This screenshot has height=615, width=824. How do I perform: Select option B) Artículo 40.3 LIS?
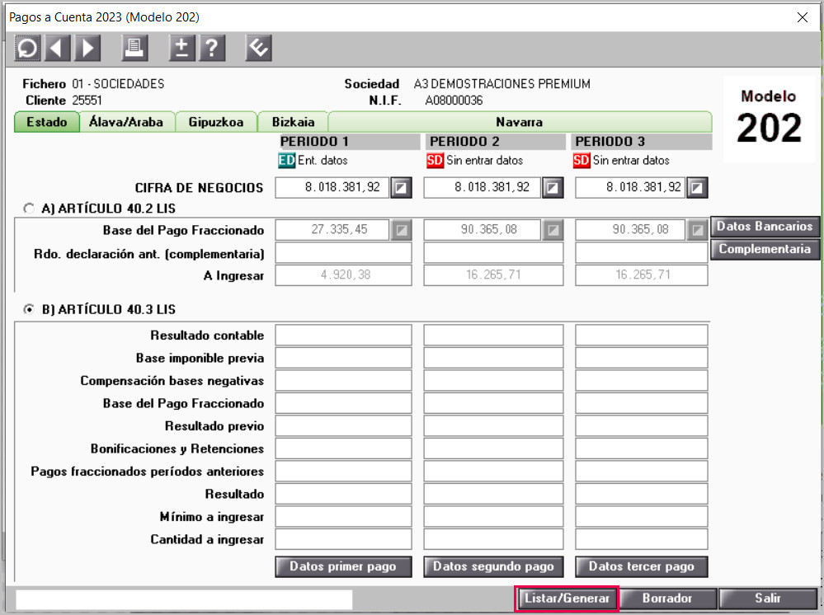pos(29,309)
